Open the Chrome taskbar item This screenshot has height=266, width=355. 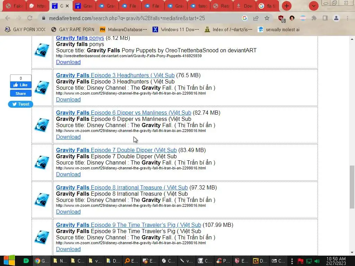point(42,261)
